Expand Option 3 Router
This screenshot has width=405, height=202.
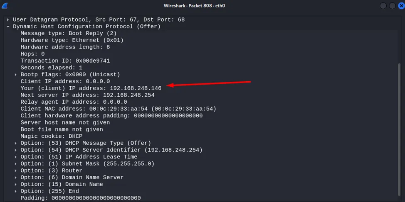(x=16, y=170)
